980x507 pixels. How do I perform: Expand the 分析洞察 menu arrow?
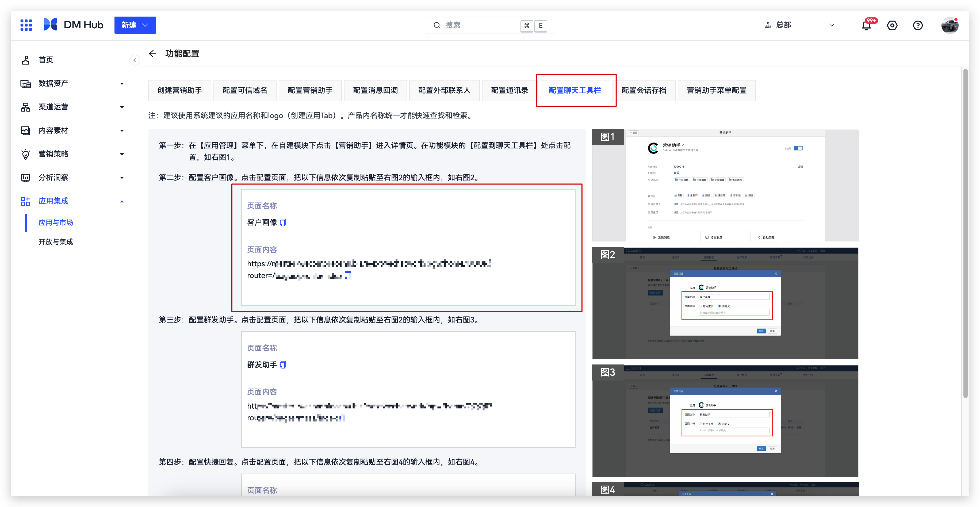(x=122, y=178)
